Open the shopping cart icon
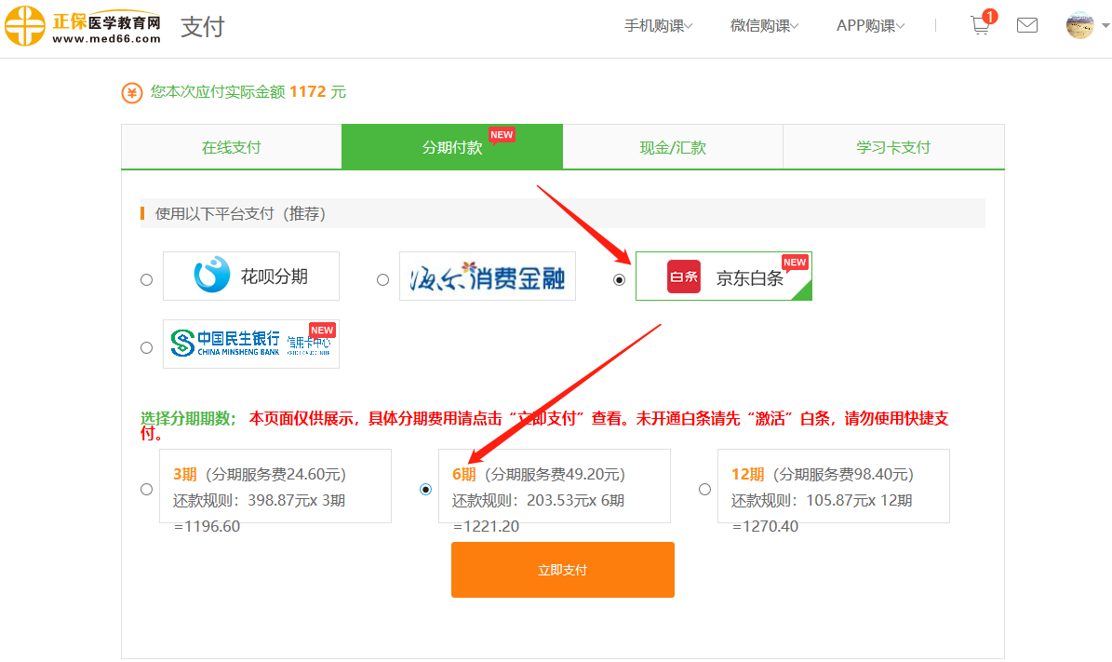The width and height of the screenshot is (1112, 662). tap(980, 26)
